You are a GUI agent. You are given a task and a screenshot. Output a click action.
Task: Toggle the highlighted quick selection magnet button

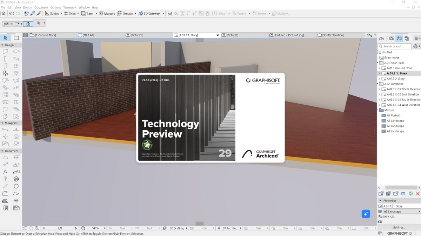click(x=28, y=23)
